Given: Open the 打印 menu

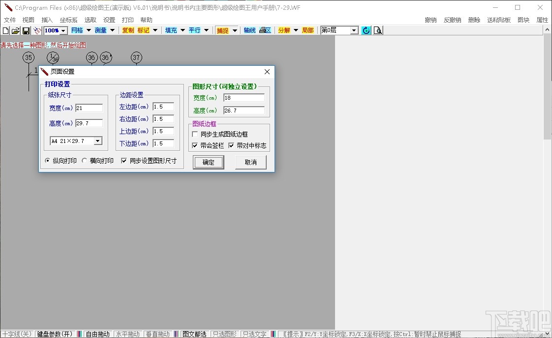Looking at the screenshot, I should tap(127, 20).
